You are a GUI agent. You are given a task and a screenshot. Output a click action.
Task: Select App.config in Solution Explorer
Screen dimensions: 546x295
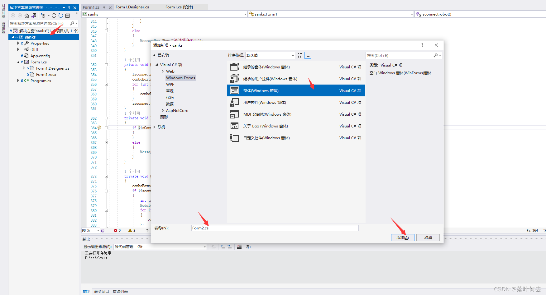point(40,56)
